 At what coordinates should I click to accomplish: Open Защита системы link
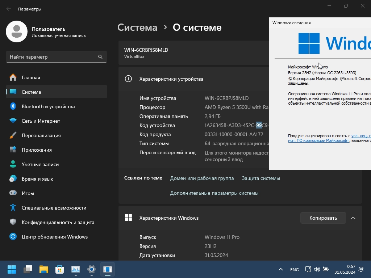pyautogui.click(x=261, y=178)
